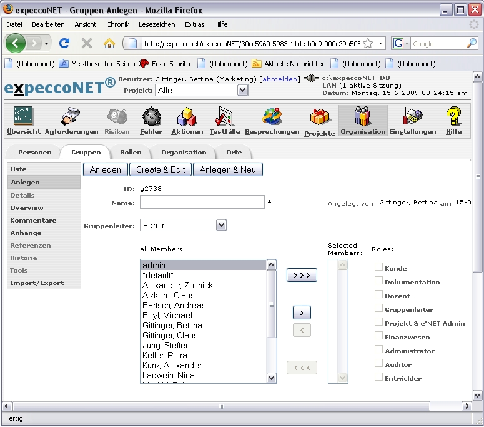Select the Aktionen blocks icon
The image size is (484, 427).
(x=187, y=117)
